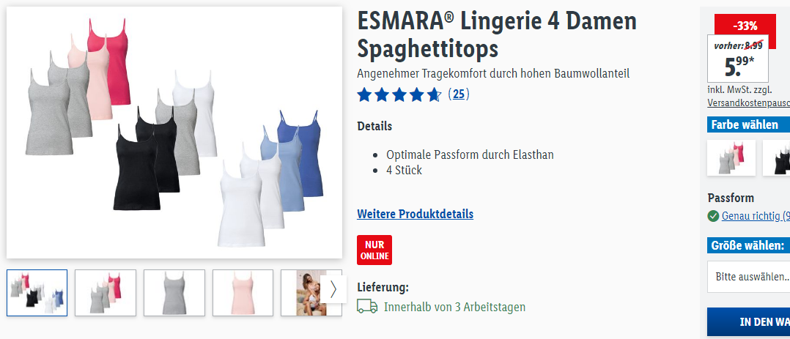The height and width of the screenshot is (339, 790).
Task: Open Weitere Produktdetails link
Action: coord(415,214)
